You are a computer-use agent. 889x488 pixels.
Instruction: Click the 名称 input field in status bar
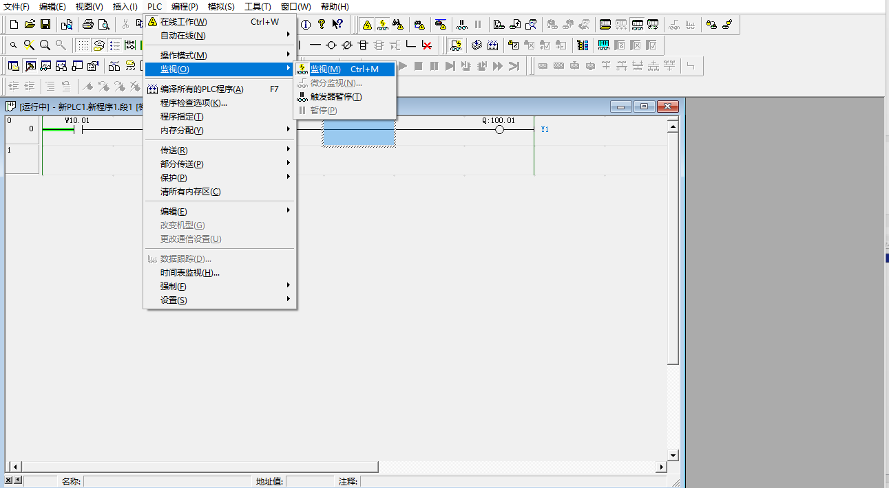click(167, 482)
